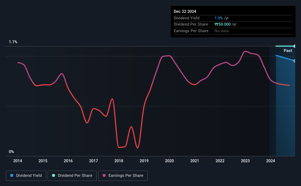
Task: Select the 2020 label on the time axis
Action: pos(169,161)
